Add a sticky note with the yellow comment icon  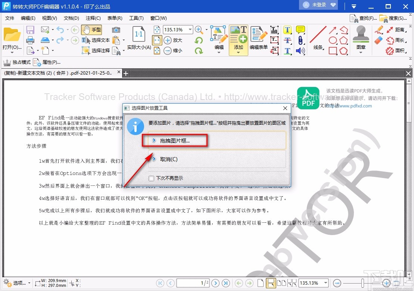pyautogui.click(x=300, y=29)
